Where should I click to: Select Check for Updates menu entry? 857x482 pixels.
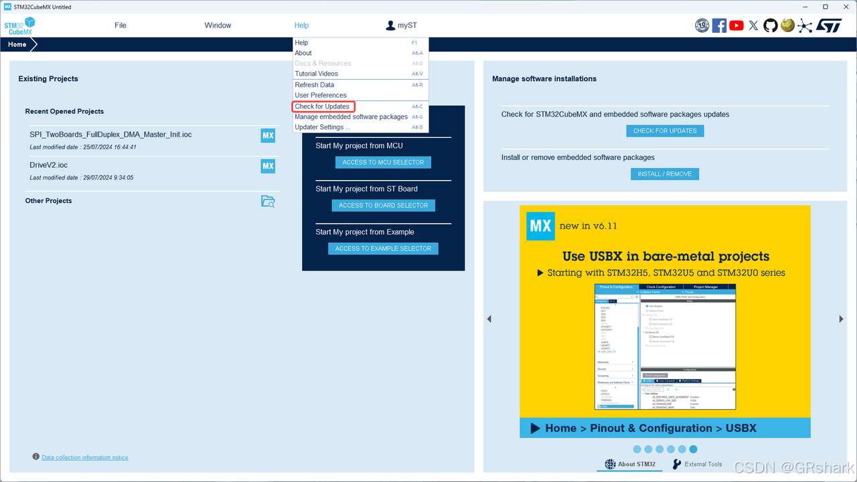click(360, 106)
